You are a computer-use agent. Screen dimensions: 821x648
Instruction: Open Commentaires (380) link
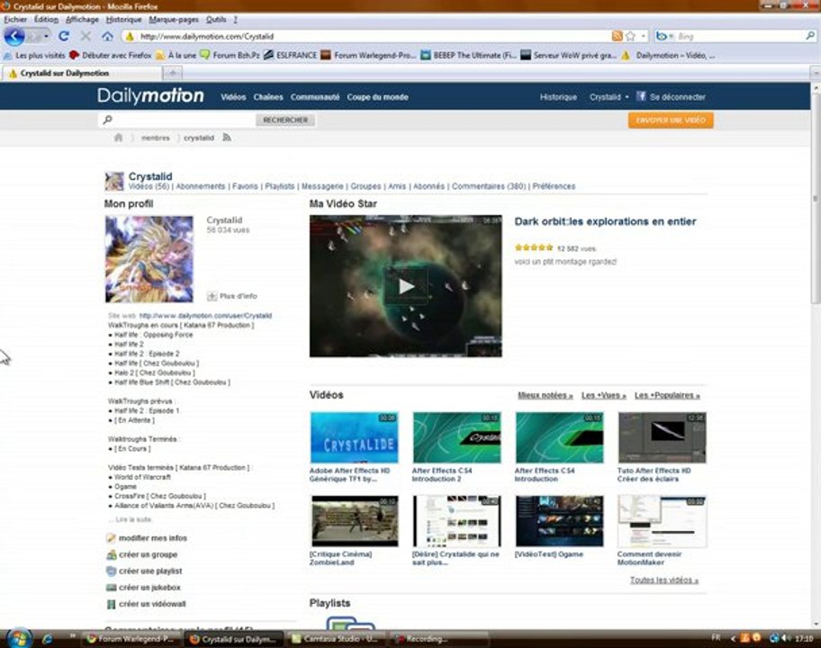click(x=489, y=186)
